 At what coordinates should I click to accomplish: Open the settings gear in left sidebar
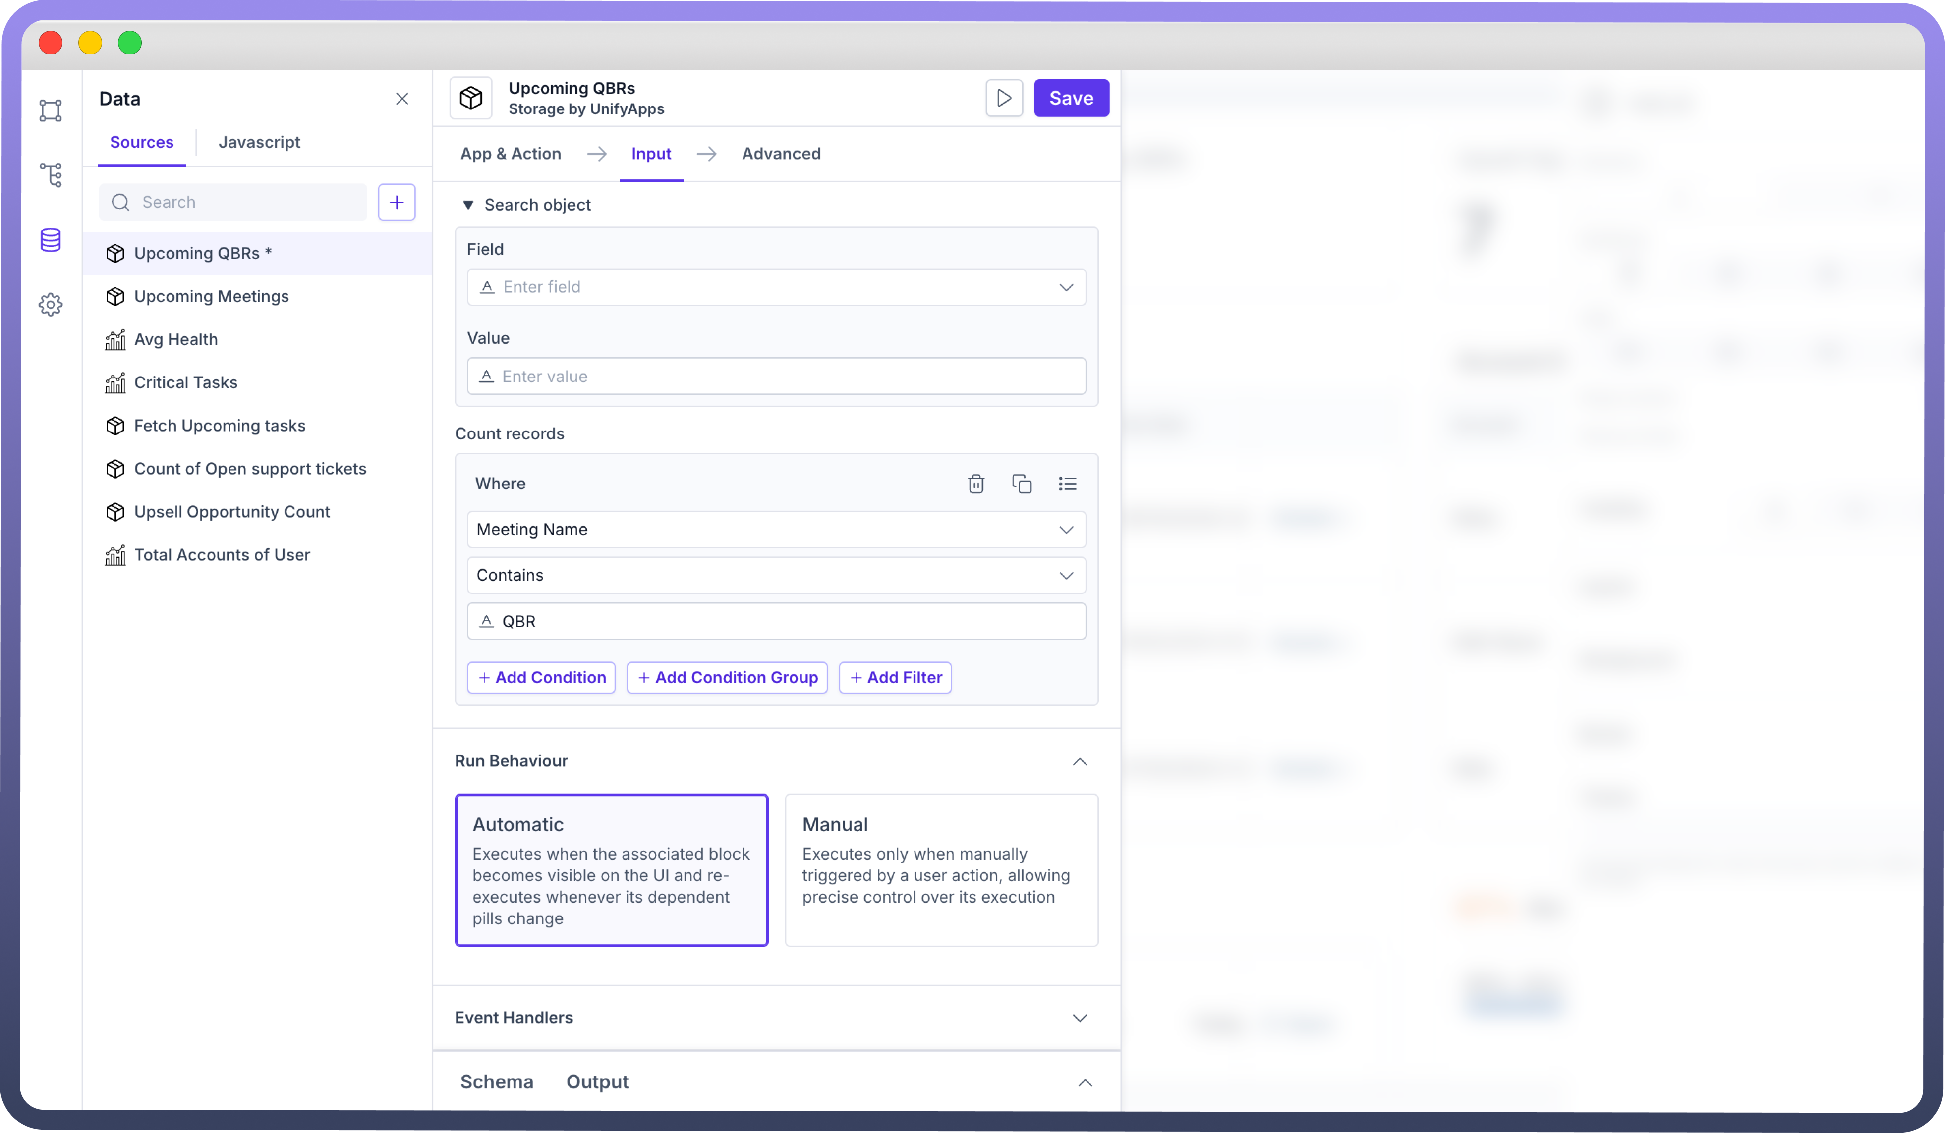click(x=51, y=305)
